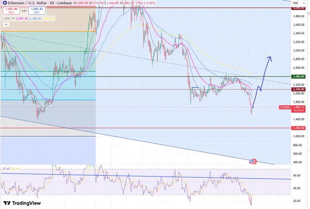Click the 10:10:01 bar countdown timer
The height and width of the screenshot is (209, 310).
coord(299,110)
